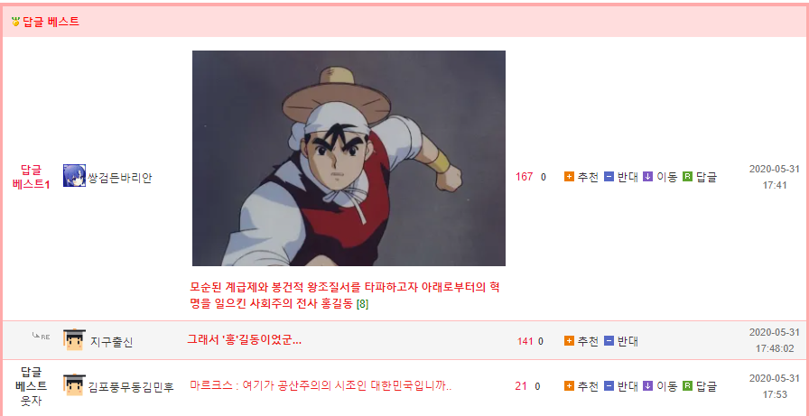The width and height of the screenshot is (809, 416).
Task: Downvote 지구출신's reply with blue minus icon
Action: (609, 341)
